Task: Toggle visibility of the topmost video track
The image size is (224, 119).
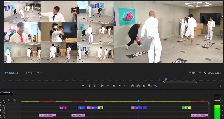Action: coord(4,103)
